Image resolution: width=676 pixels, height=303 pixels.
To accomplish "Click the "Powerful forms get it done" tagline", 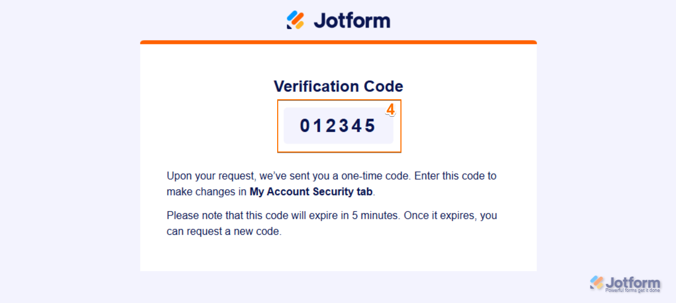I will pyautogui.click(x=633, y=290).
